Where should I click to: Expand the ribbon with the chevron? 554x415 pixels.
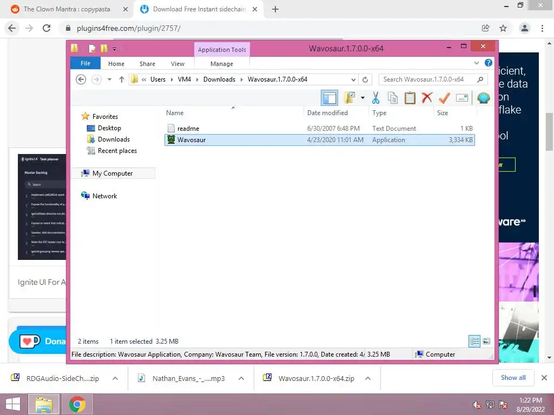coord(476,63)
